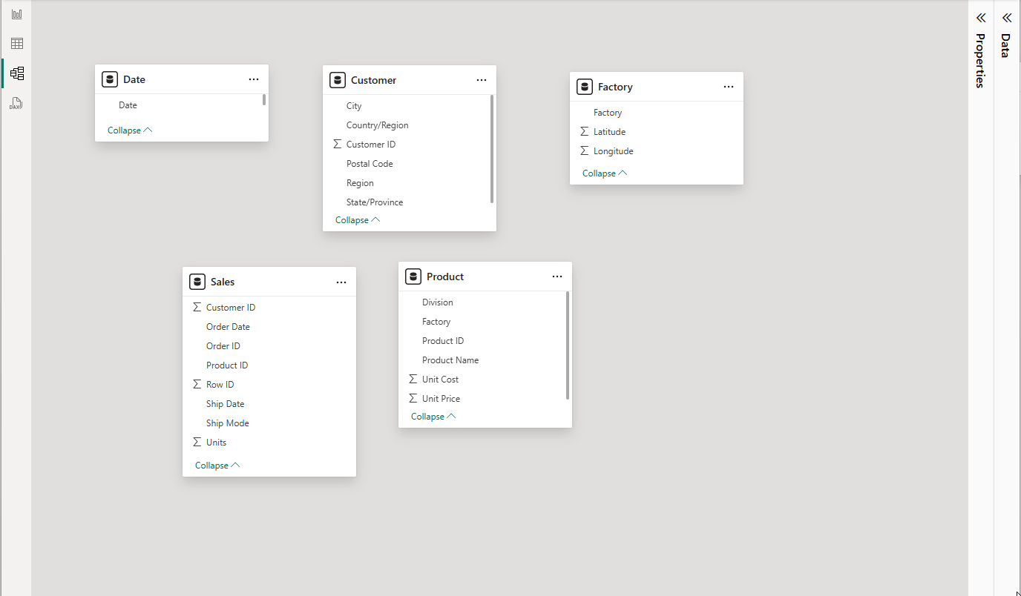Click the Sales table database icon
The height and width of the screenshot is (596, 1021).
click(x=197, y=282)
